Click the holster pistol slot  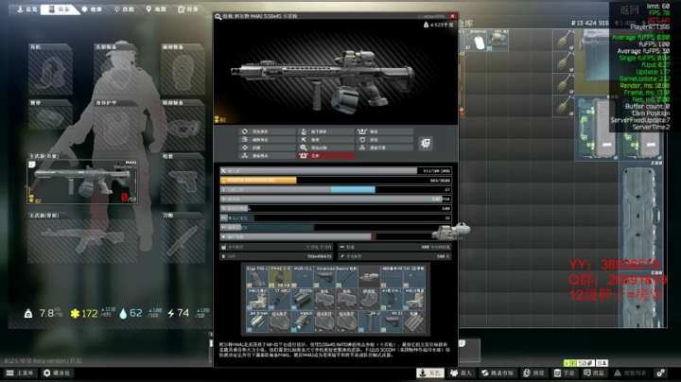click(183, 179)
